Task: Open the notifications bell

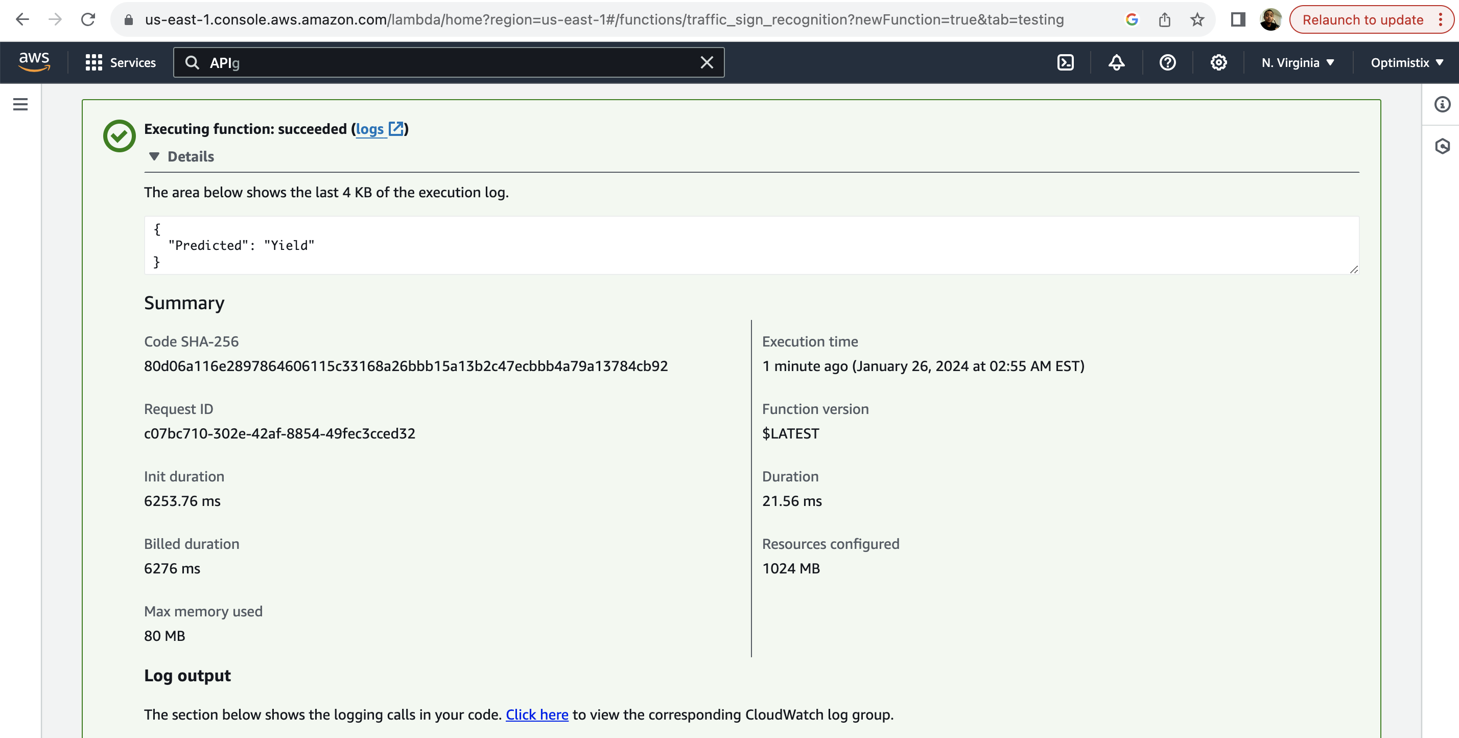Action: pos(1116,62)
